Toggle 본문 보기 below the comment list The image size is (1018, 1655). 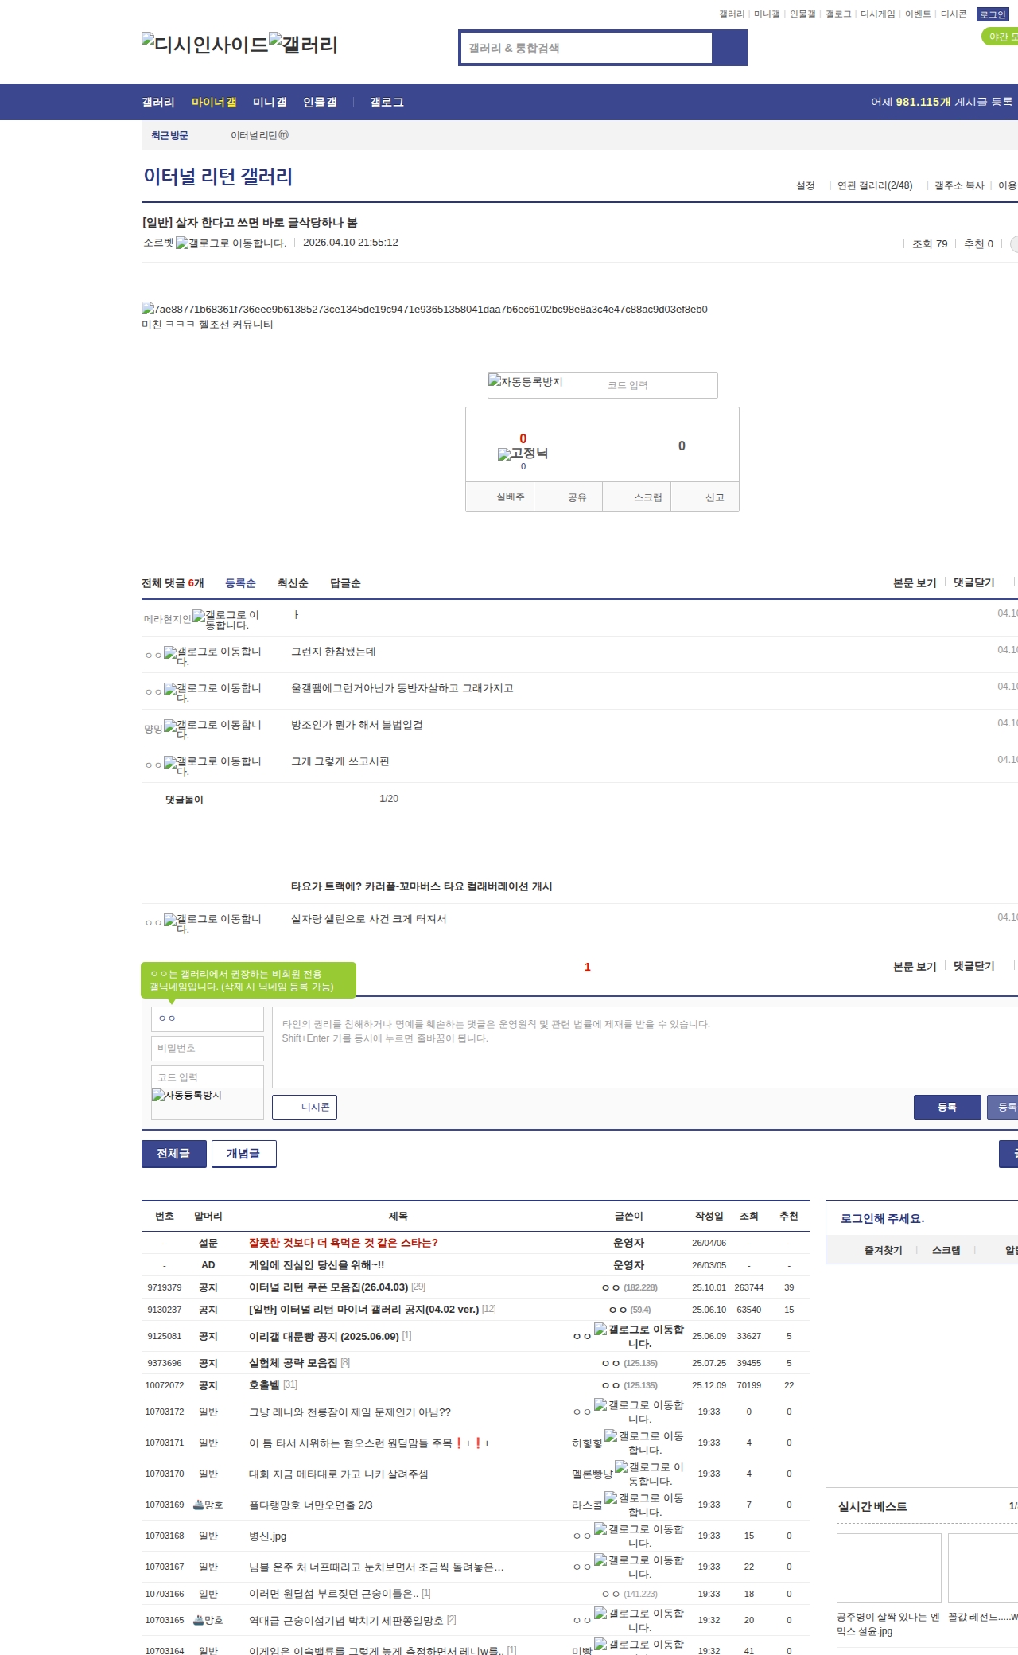click(915, 966)
